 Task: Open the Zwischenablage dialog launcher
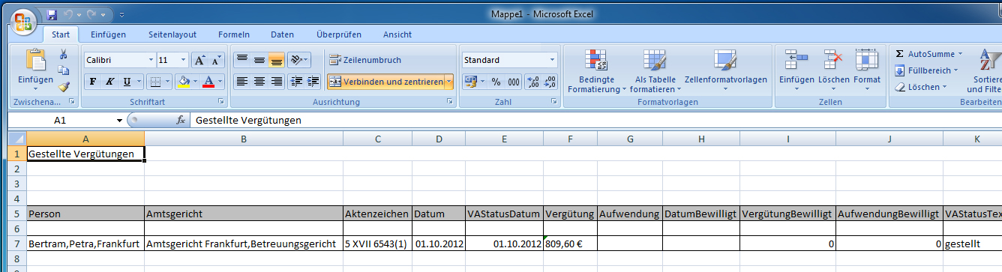click(x=71, y=101)
